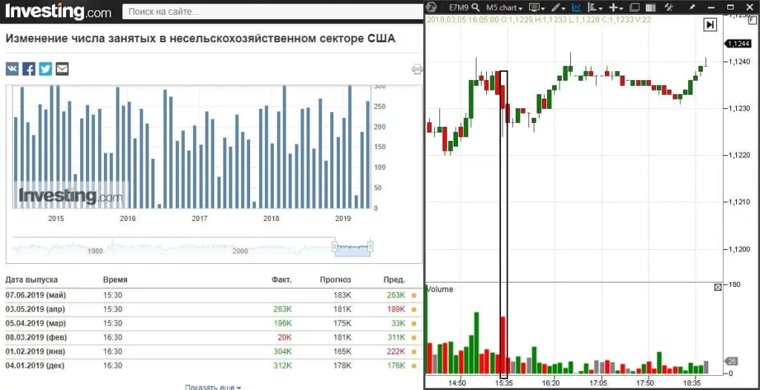
Task: Open the M5 chart timeframe dropdown
Action: click(504, 7)
